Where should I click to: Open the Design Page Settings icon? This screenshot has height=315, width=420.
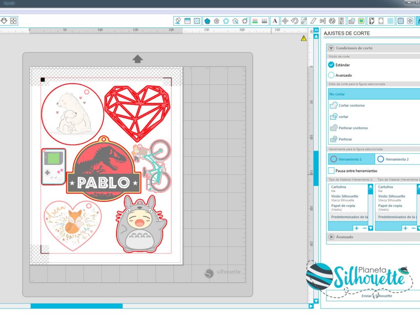[372, 21]
